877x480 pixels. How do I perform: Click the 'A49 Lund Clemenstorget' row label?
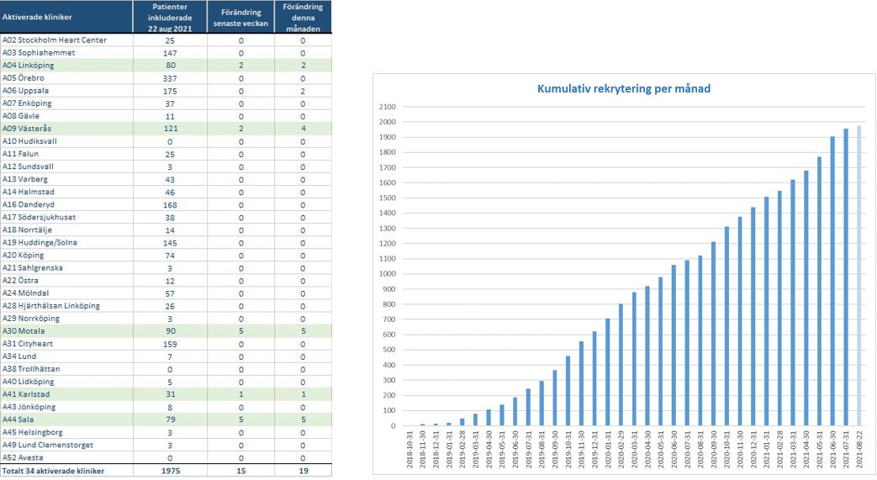[x=48, y=446]
